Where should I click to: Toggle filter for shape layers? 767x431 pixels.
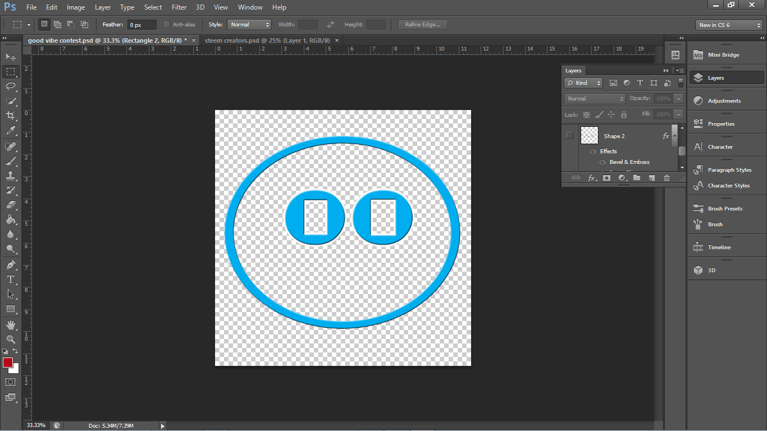(654, 83)
